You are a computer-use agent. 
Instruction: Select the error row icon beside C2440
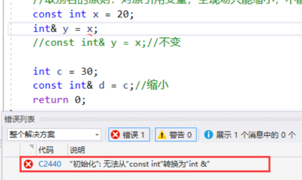pyautogui.click(x=28, y=164)
